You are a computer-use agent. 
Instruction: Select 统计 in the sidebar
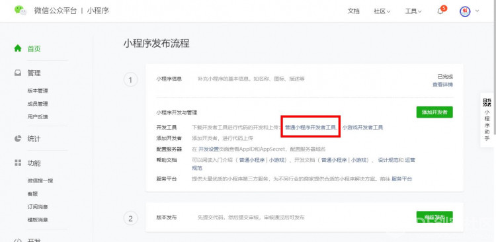click(x=34, y=139)
